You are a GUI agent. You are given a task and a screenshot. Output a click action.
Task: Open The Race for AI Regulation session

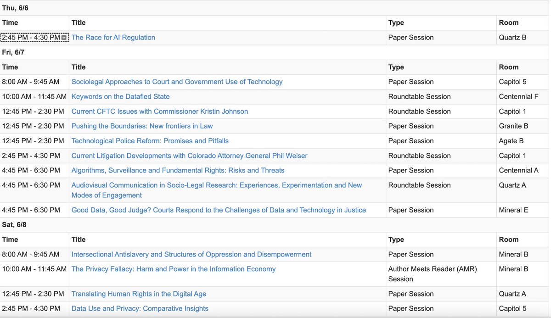tap(113, 38)
